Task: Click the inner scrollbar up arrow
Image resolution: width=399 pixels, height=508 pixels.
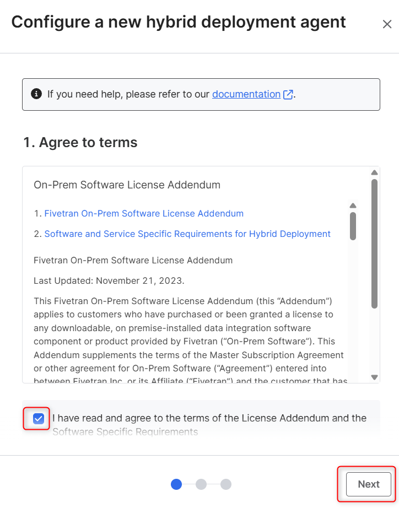Action: click(353, 206)
